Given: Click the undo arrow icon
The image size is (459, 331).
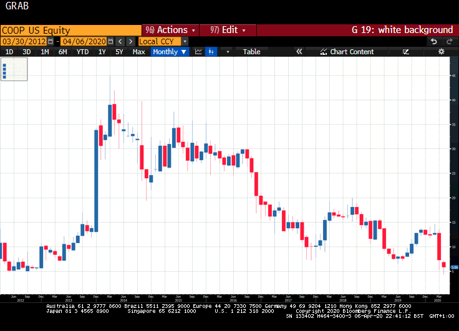Looking at the screenshot, I should 434,41.
